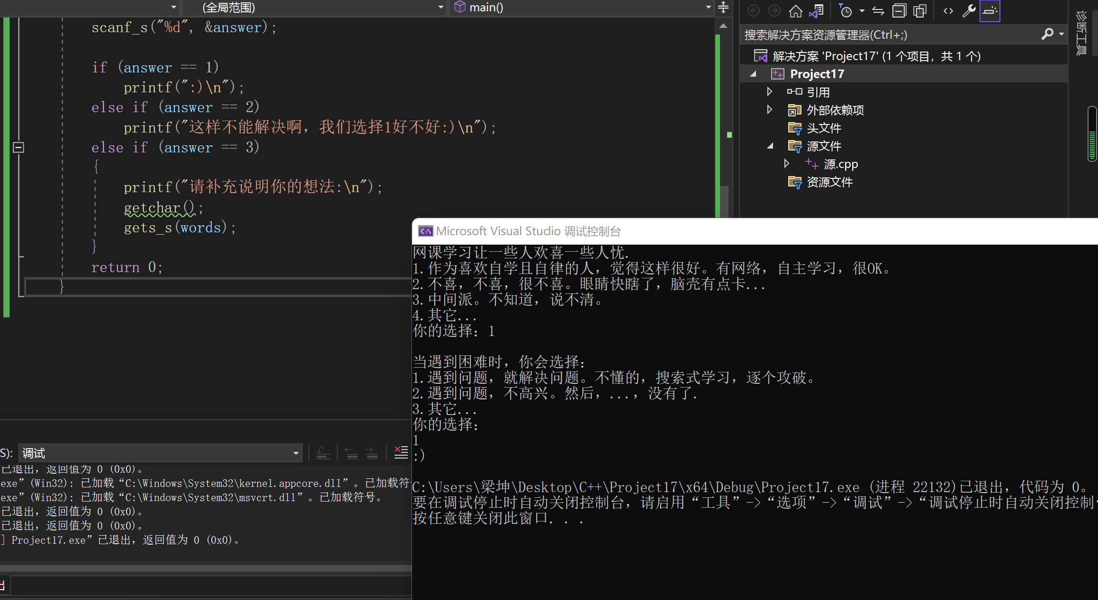This screenshot has height=600, width=1098.
Task: Collapse all nodes in Solution Explorer
Action: click(x=899, y=10)
